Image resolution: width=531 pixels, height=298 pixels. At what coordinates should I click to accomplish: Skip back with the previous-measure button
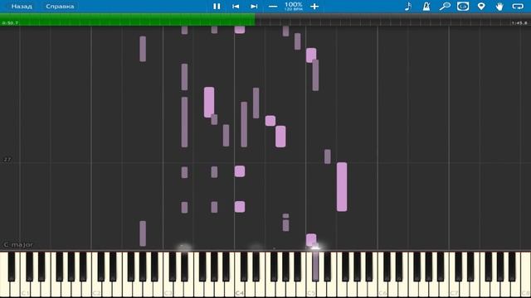pyautogui.click(x=236, y=7)
